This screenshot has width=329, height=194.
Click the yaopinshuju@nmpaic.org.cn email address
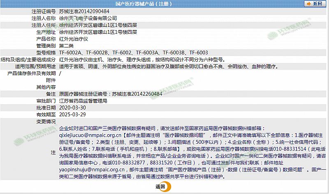(x=93, y=169)
